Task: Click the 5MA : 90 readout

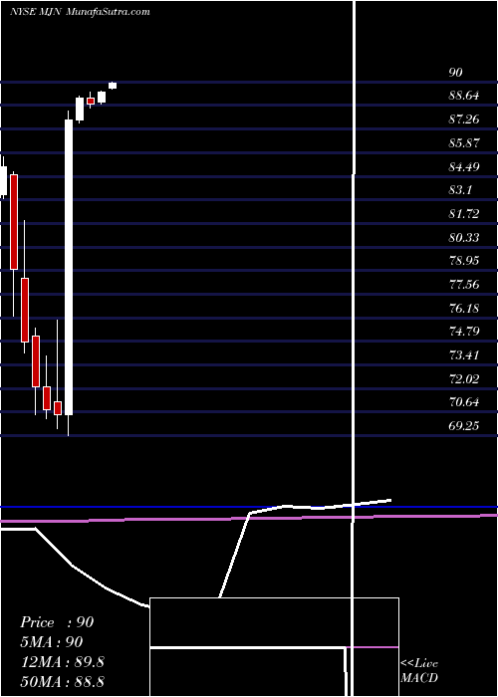Action: click(51, 642)
